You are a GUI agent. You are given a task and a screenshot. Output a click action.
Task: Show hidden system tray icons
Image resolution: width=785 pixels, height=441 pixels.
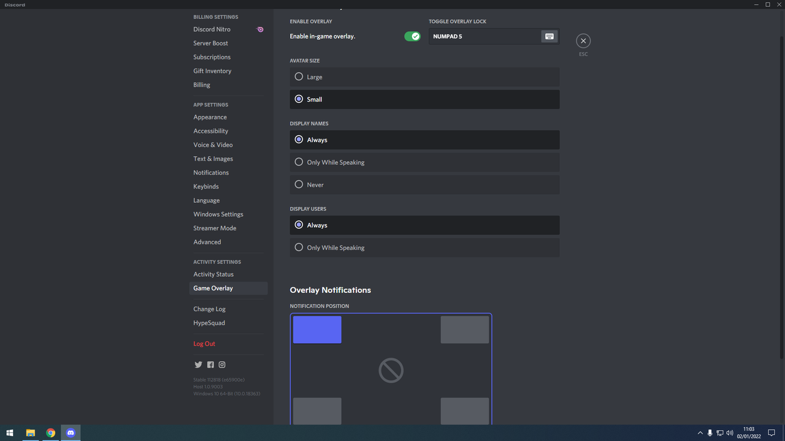(700, 433)
